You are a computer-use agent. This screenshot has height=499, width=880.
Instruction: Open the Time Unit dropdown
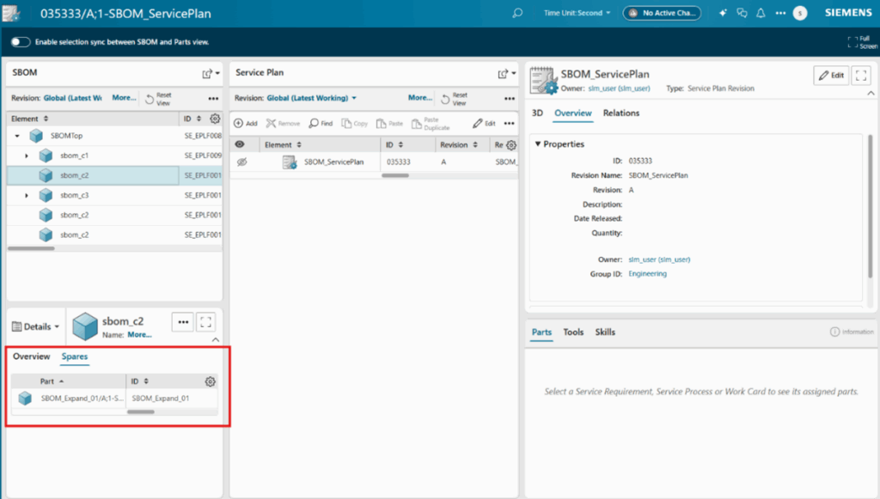[x=577, y=13]
